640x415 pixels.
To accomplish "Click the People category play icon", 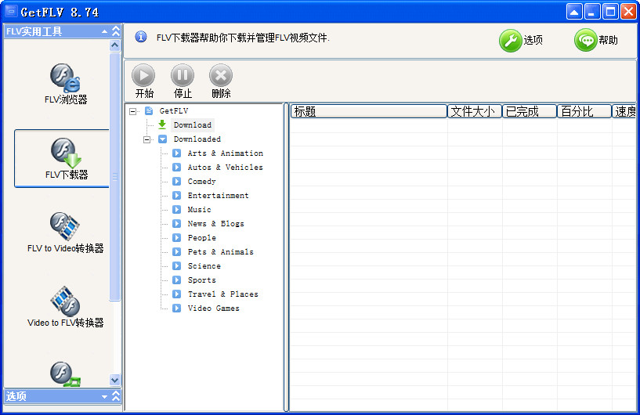I will (x=177, y=237).
